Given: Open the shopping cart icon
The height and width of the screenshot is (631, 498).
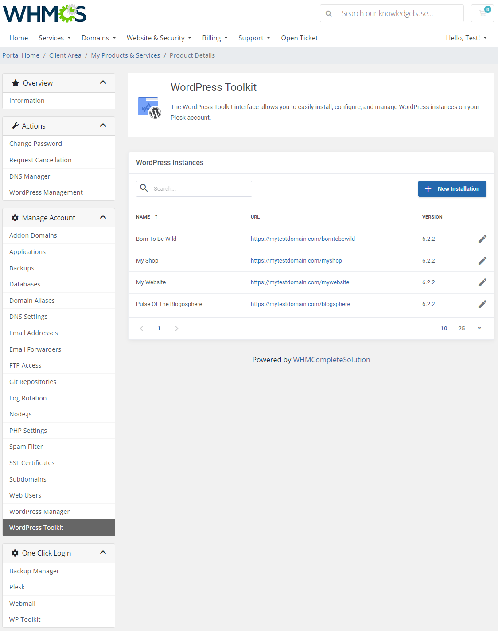Looking at the screenshot, I should [482, 13].
